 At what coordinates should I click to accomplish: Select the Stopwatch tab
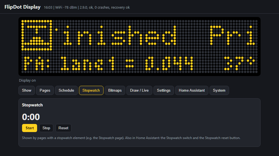click(91, 91)
